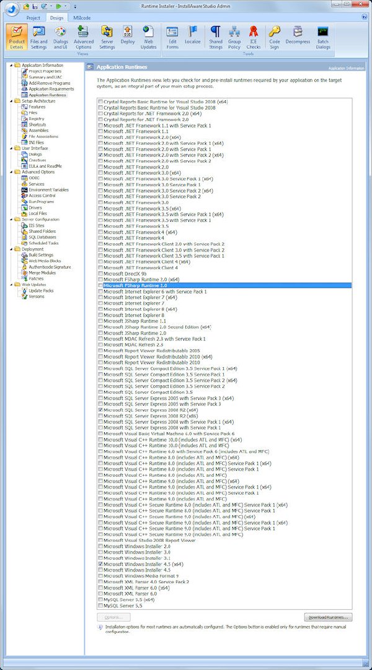The image size is (372, 670).
Task: Select Add-Remove Programs in the tree
Action: tap(50, 83)
